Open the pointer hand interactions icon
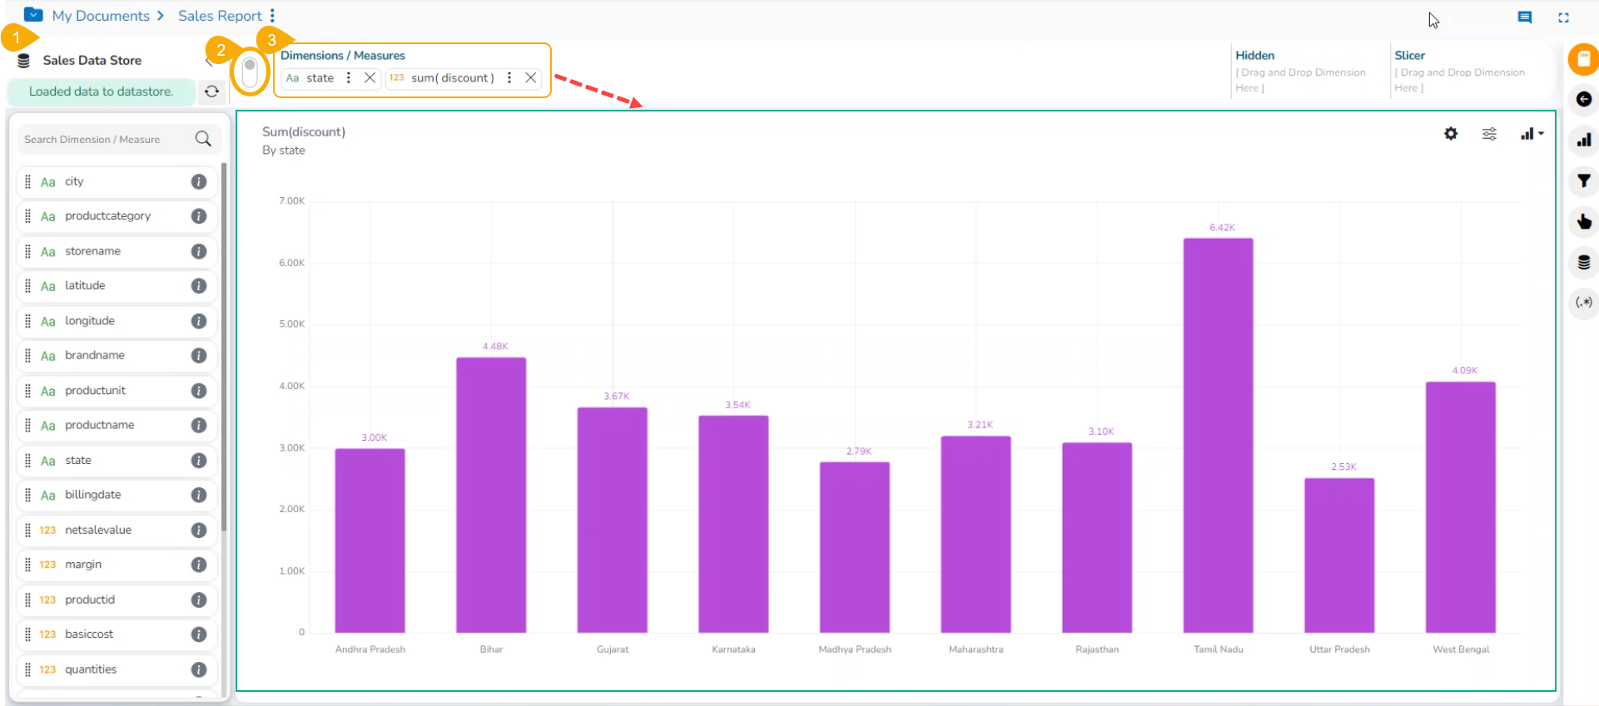 tap(1583, 221)
